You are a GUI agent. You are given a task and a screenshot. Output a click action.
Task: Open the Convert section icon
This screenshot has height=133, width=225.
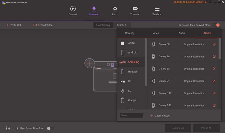click(x=73, y=9)
